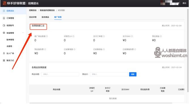The height and width of the screenshot is (105, 189).
Task: Click the 订单管理 sidebar icon
Action: [4, 18]
